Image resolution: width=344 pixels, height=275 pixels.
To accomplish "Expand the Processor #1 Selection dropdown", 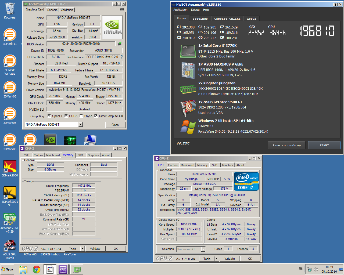I will [x=203, y=249].
